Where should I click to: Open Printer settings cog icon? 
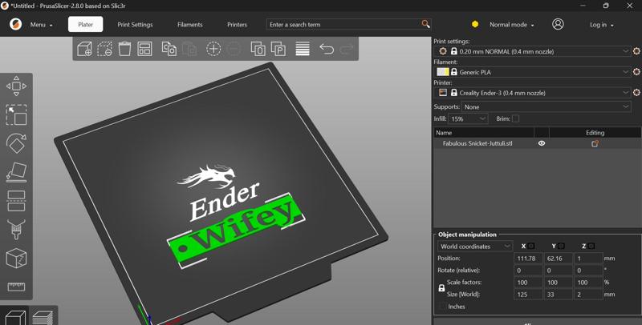point(636,93)
